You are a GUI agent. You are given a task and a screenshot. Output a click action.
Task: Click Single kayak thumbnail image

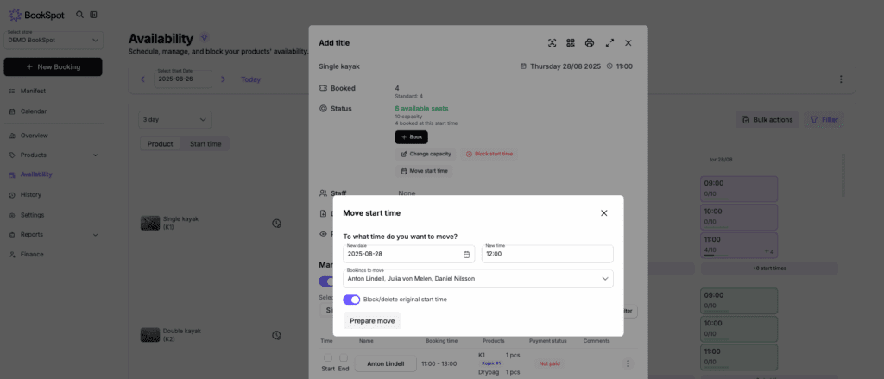149,223
